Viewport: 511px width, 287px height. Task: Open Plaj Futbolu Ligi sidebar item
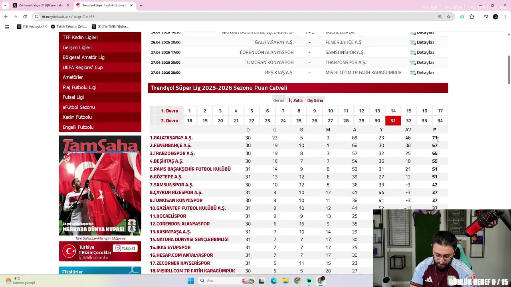click(100, 87)
